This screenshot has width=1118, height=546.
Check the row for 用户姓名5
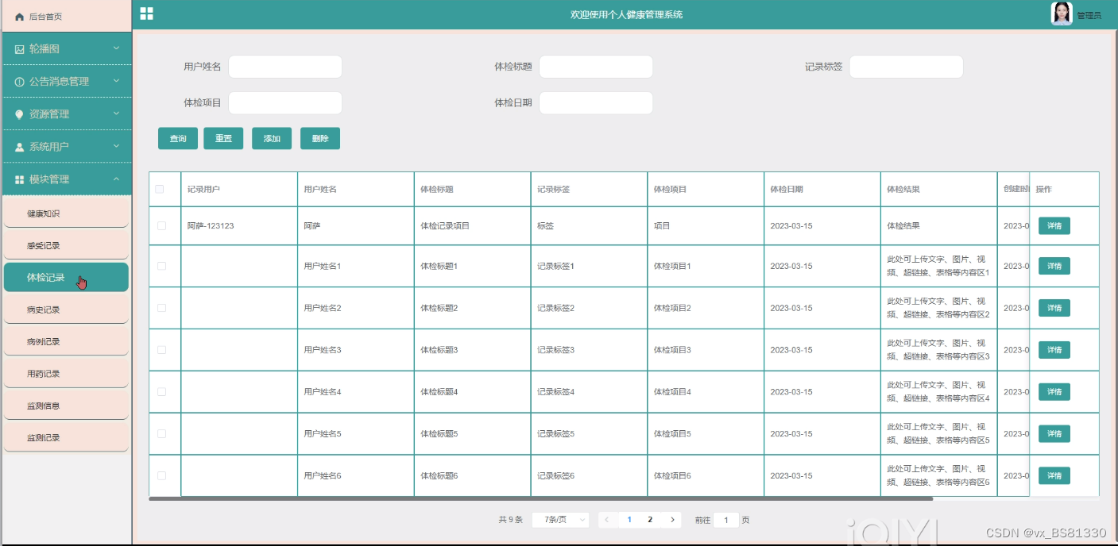[x=161, y=433]
